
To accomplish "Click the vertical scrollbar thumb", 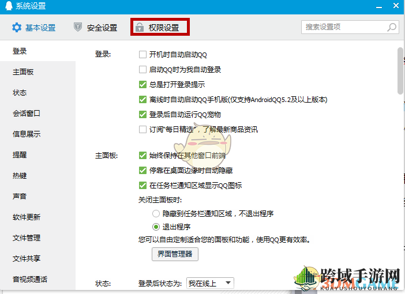I will coord(400,71).
